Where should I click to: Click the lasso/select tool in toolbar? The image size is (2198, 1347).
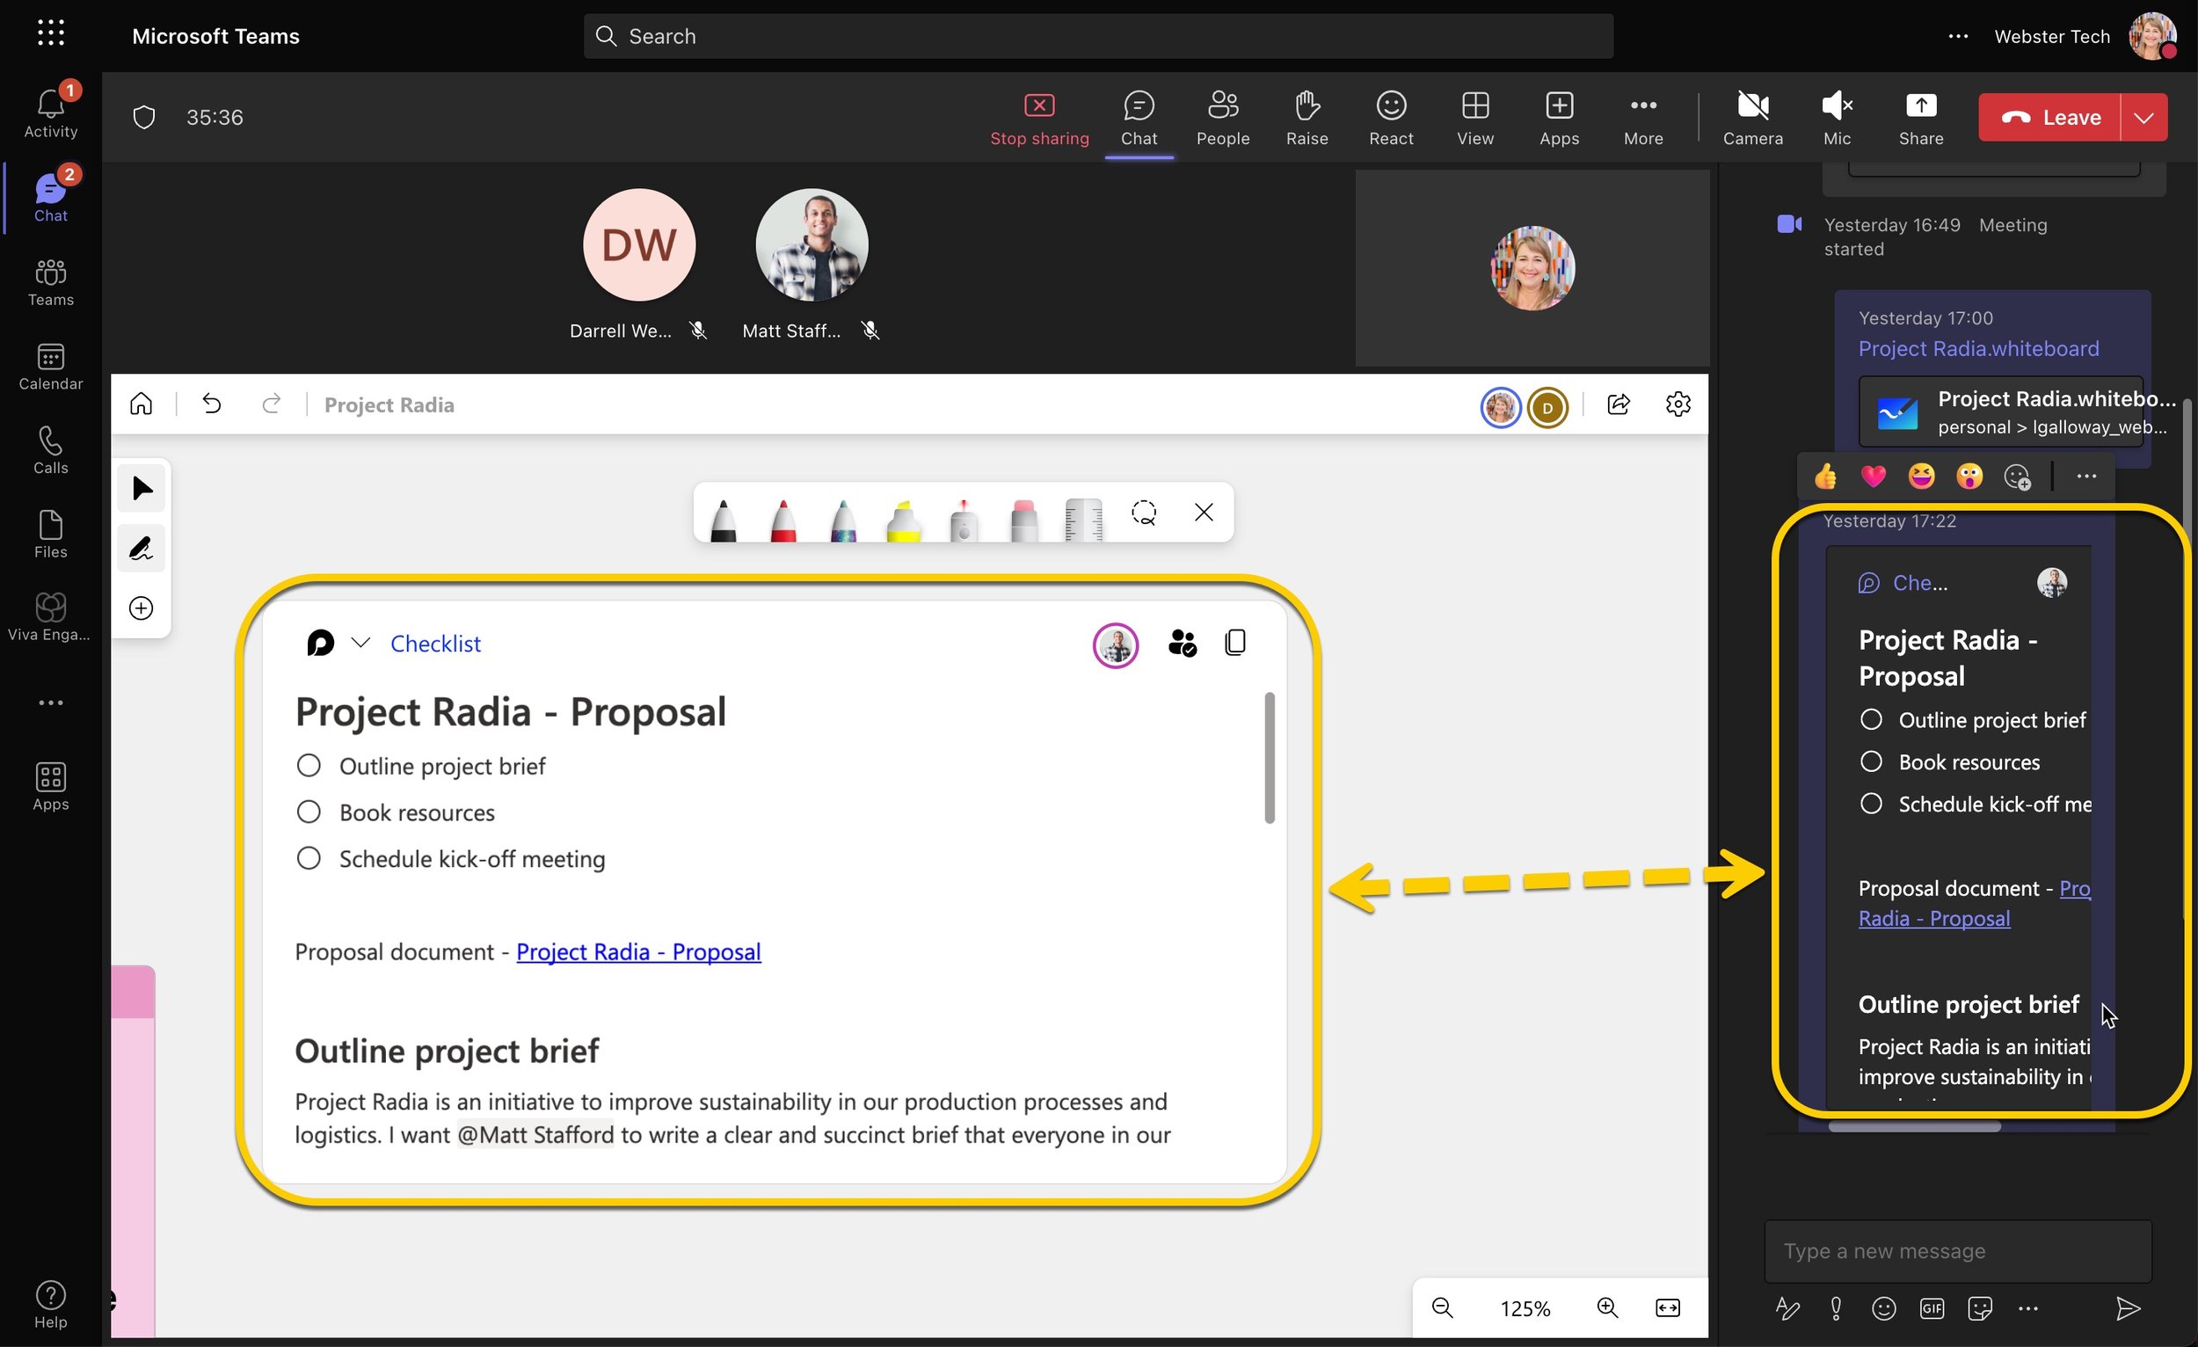pos(1145,512)
